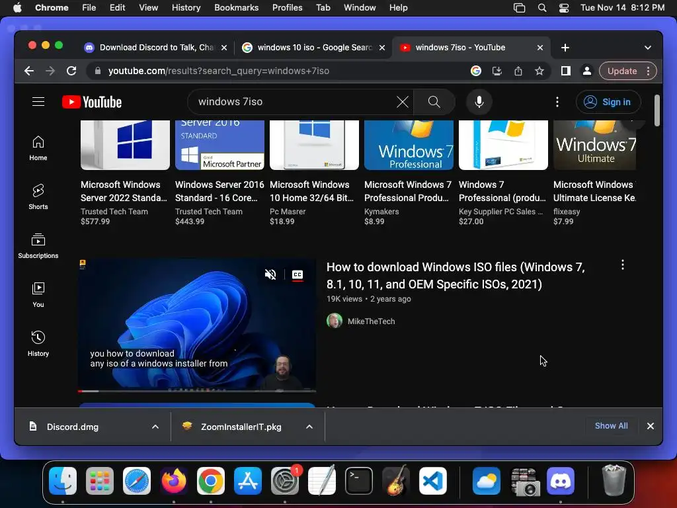This screenshot has width=677, height=508.
Task: Toggle Chrome side panel
Action: click(566, 71)
